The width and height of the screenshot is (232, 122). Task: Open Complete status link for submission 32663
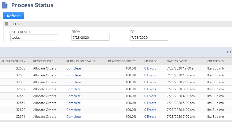tap(73, 68)
